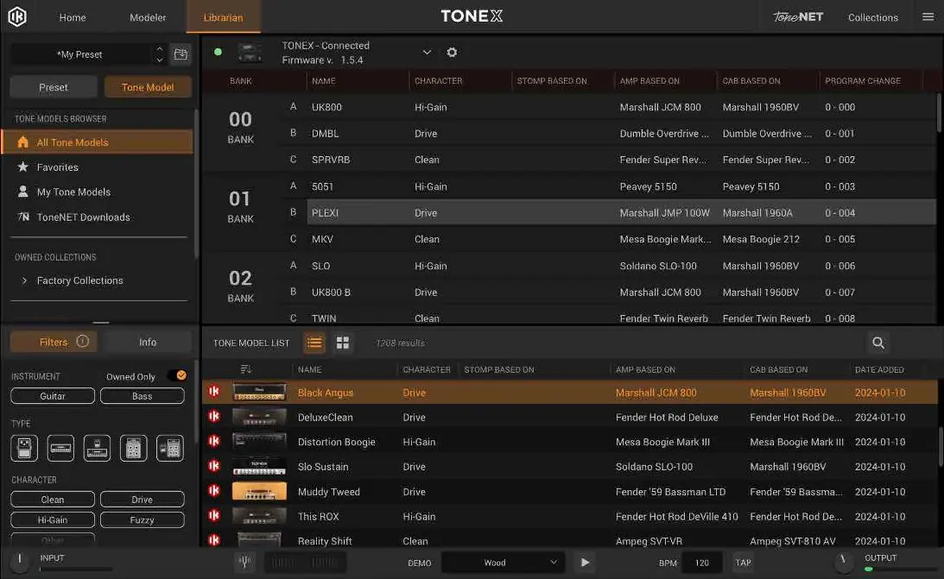Play the demo loop
This screenshot has height=579, width=944.
click(x=585, y=562)
